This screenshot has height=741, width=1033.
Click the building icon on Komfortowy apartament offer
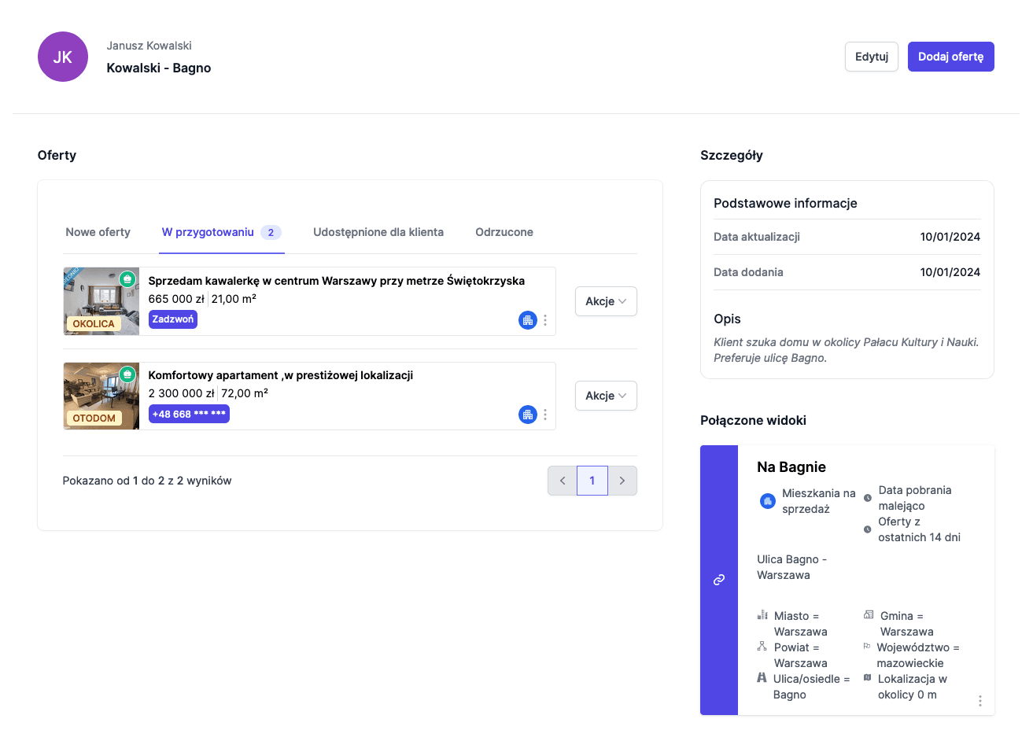tap(527, 415)
